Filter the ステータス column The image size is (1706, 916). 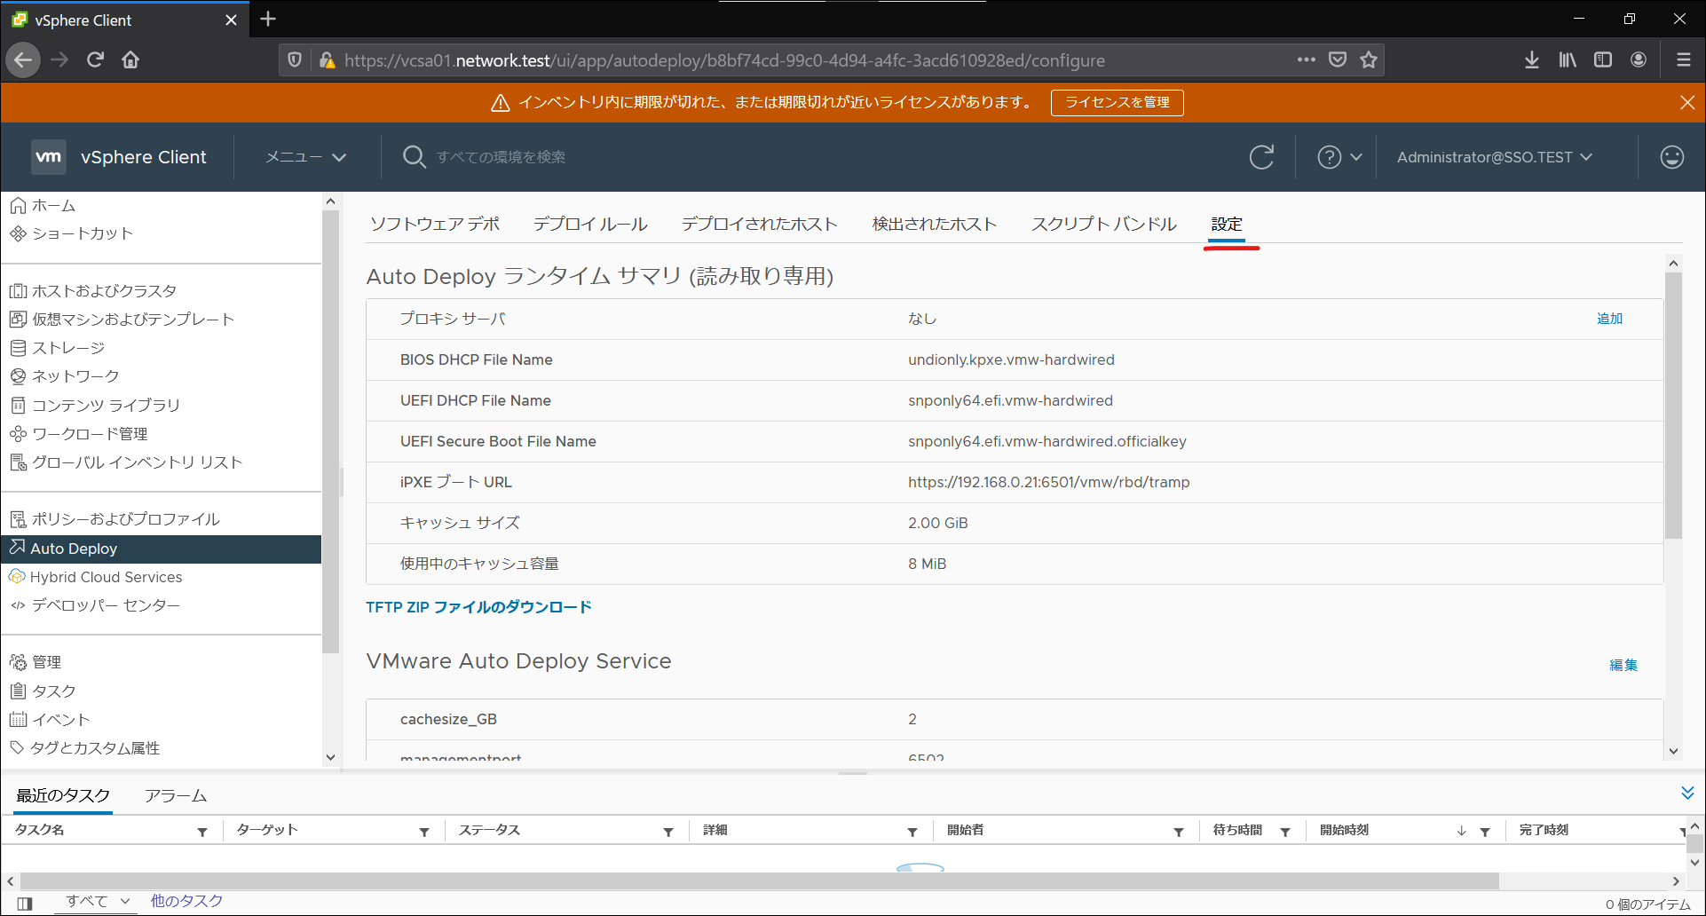(x=668, y=832)
